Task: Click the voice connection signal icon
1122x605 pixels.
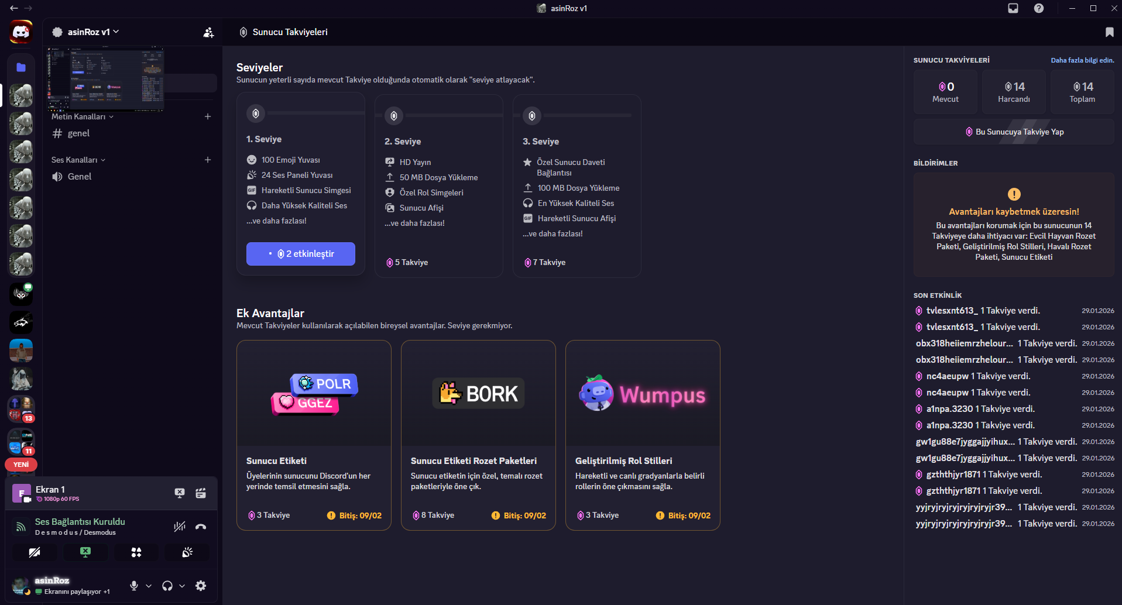Action: 21,527
